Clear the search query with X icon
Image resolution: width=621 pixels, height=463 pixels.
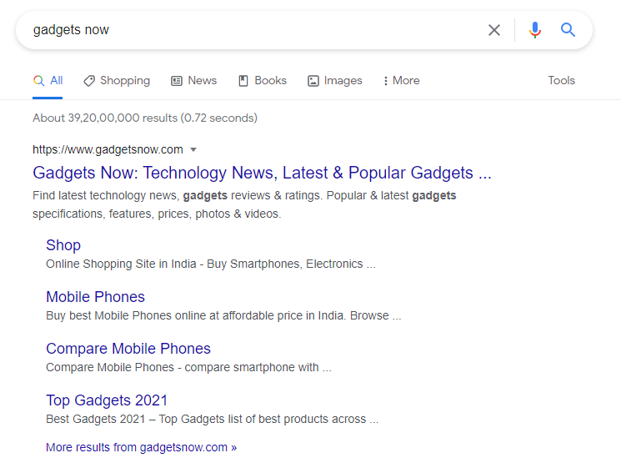(493, 30)
